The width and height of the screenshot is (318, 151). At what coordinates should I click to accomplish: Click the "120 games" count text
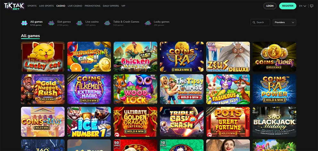(90, 25)
